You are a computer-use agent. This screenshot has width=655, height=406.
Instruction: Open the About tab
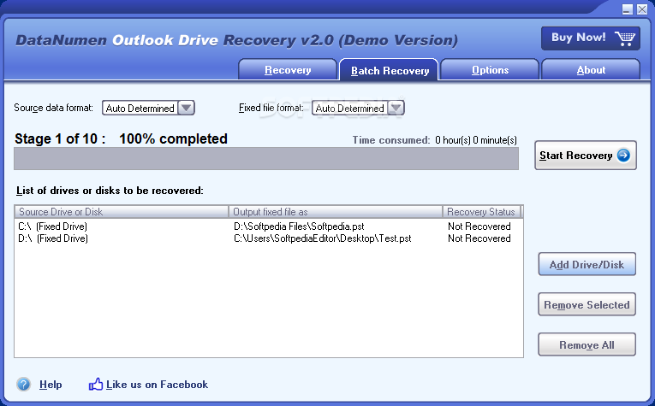tap(591, 69)
